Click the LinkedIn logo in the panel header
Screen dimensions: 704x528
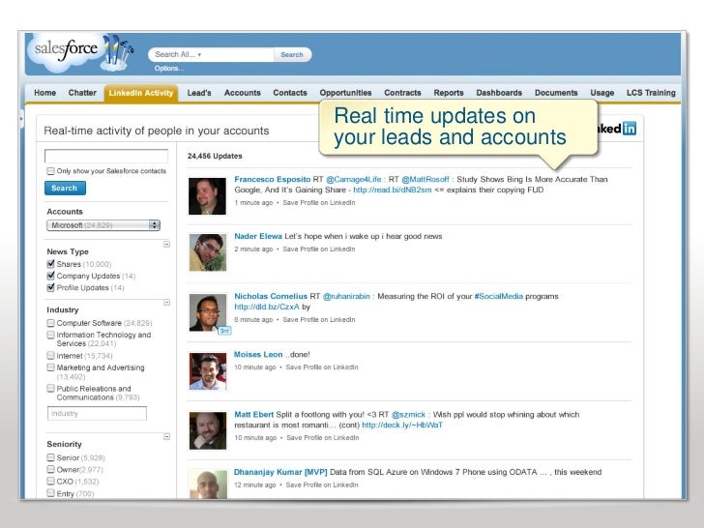click(x=618, y=129)
